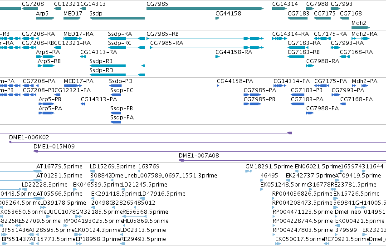Select the CG7985-PB protein label
This screenshot has width=386, height=246.
point(259,99)
